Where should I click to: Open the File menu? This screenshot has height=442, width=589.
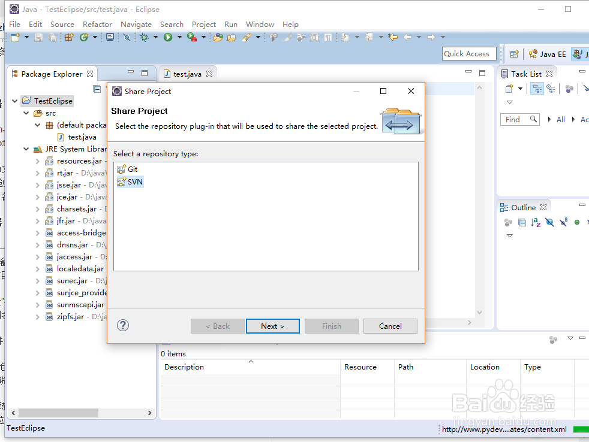click(14, 25)
